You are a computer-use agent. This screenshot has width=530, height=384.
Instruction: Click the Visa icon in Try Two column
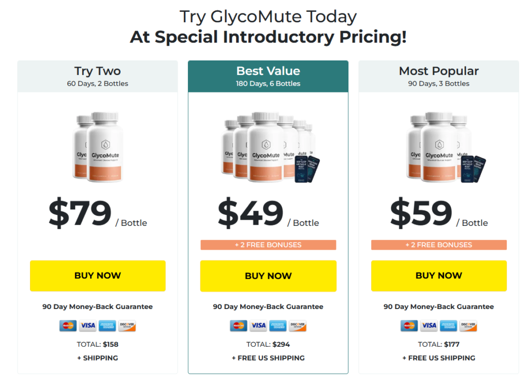[x=87, y=326]
